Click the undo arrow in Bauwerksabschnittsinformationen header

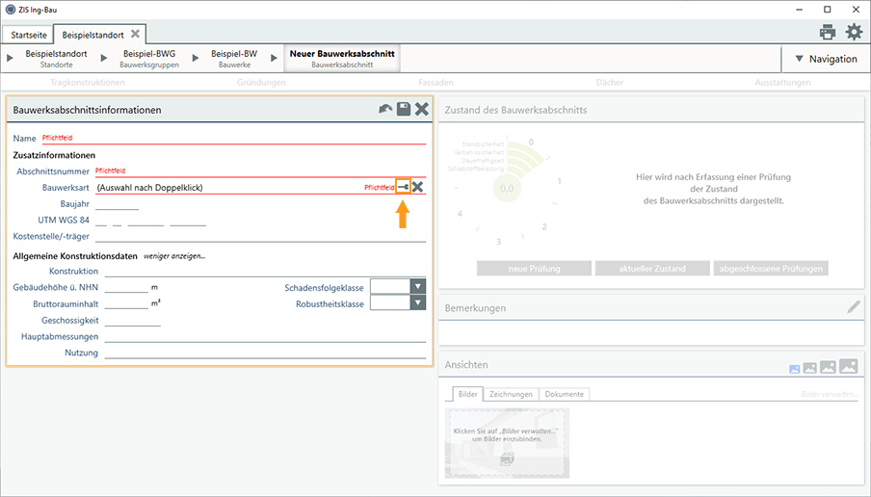385,110
